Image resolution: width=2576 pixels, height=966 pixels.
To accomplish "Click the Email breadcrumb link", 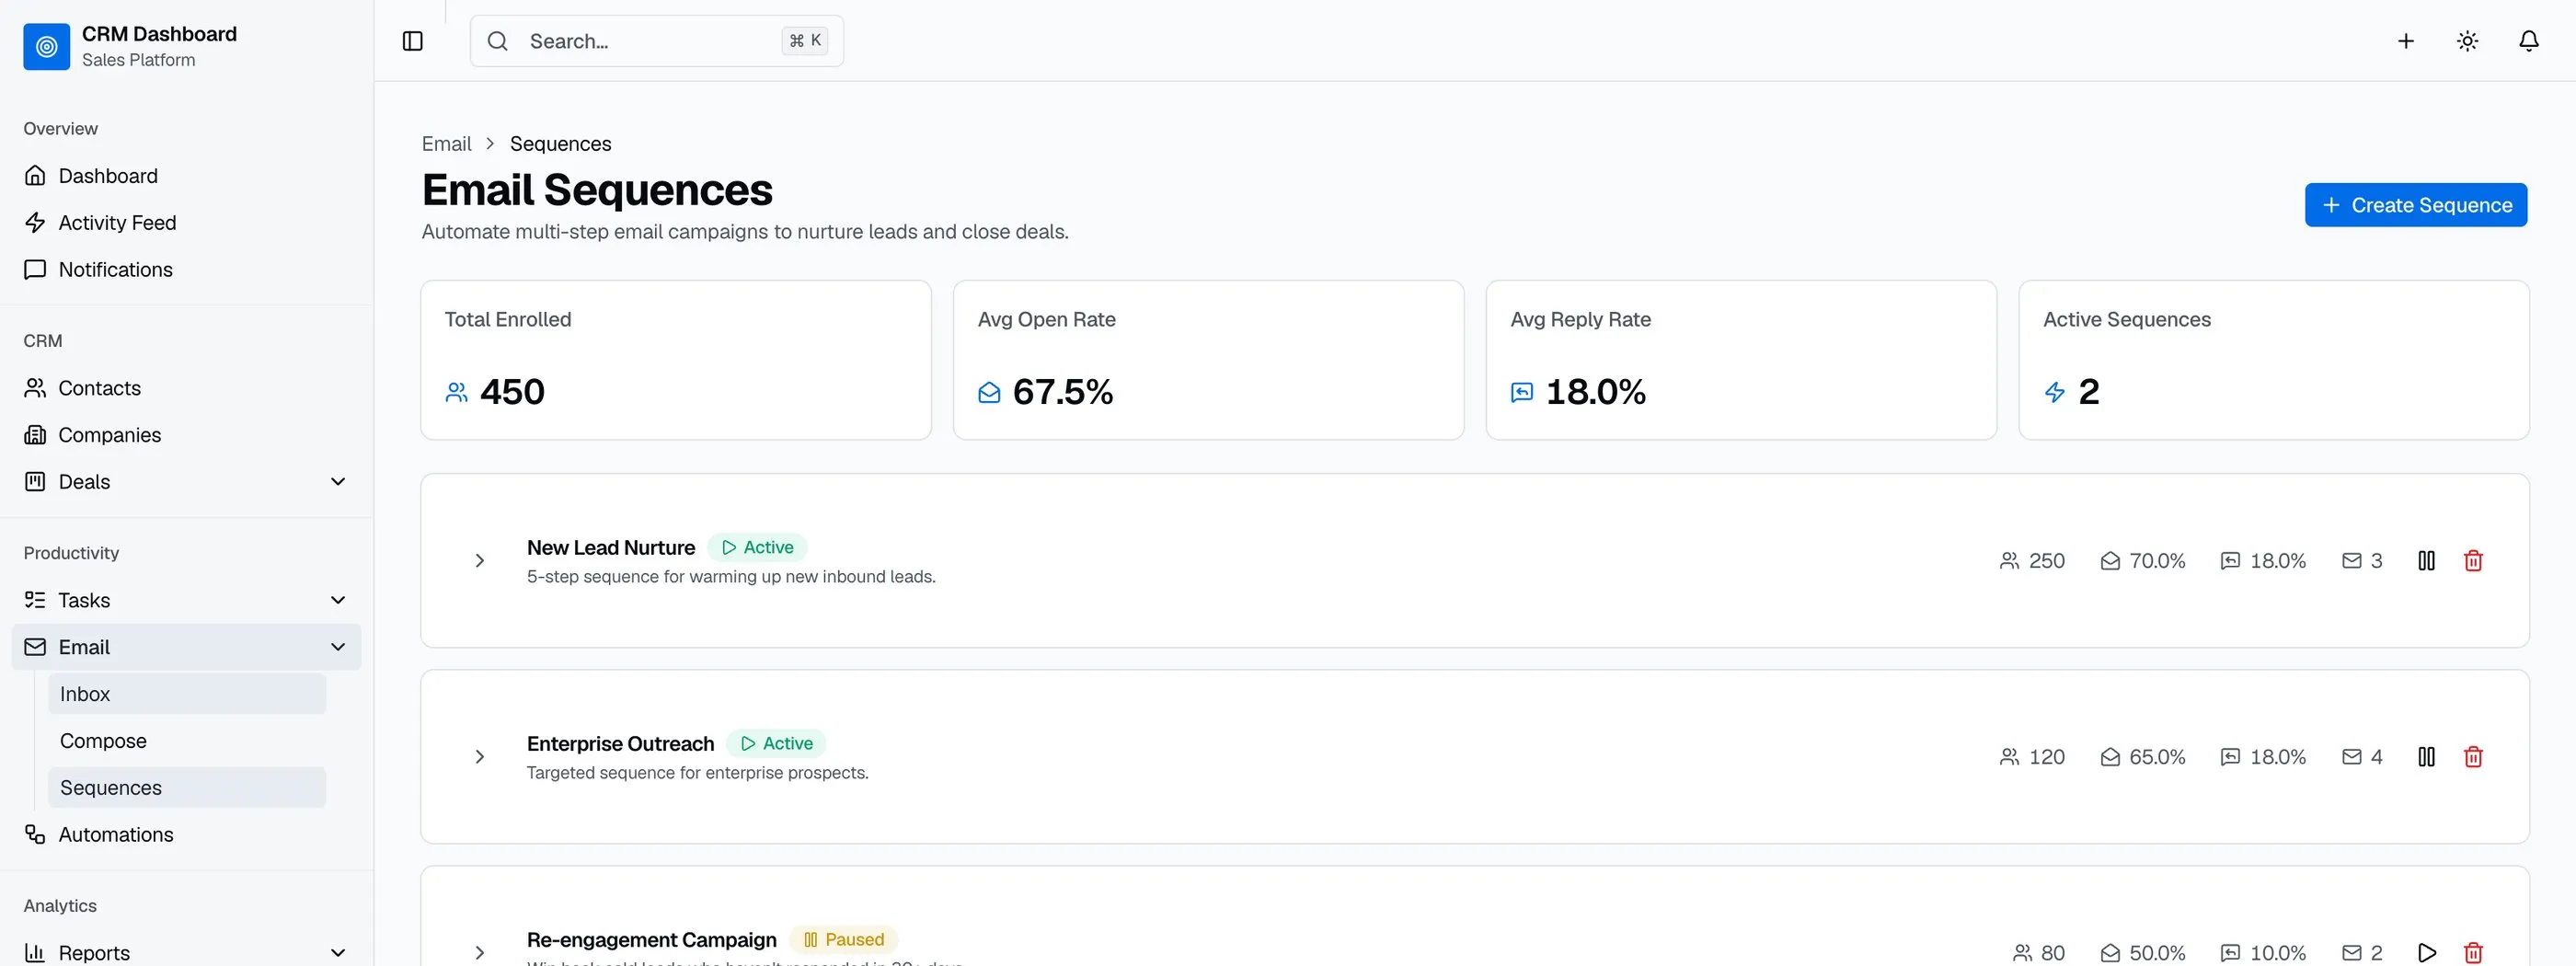I will coord(446,144).
